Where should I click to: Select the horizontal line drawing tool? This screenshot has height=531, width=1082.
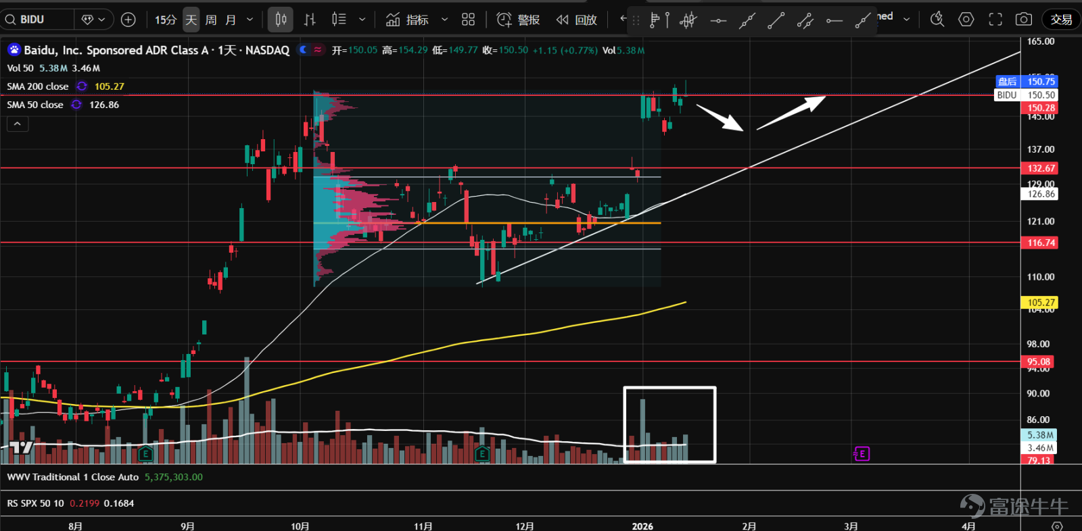[718, 21]
